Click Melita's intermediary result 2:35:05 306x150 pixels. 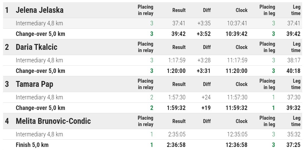click(x=177, y=134)
